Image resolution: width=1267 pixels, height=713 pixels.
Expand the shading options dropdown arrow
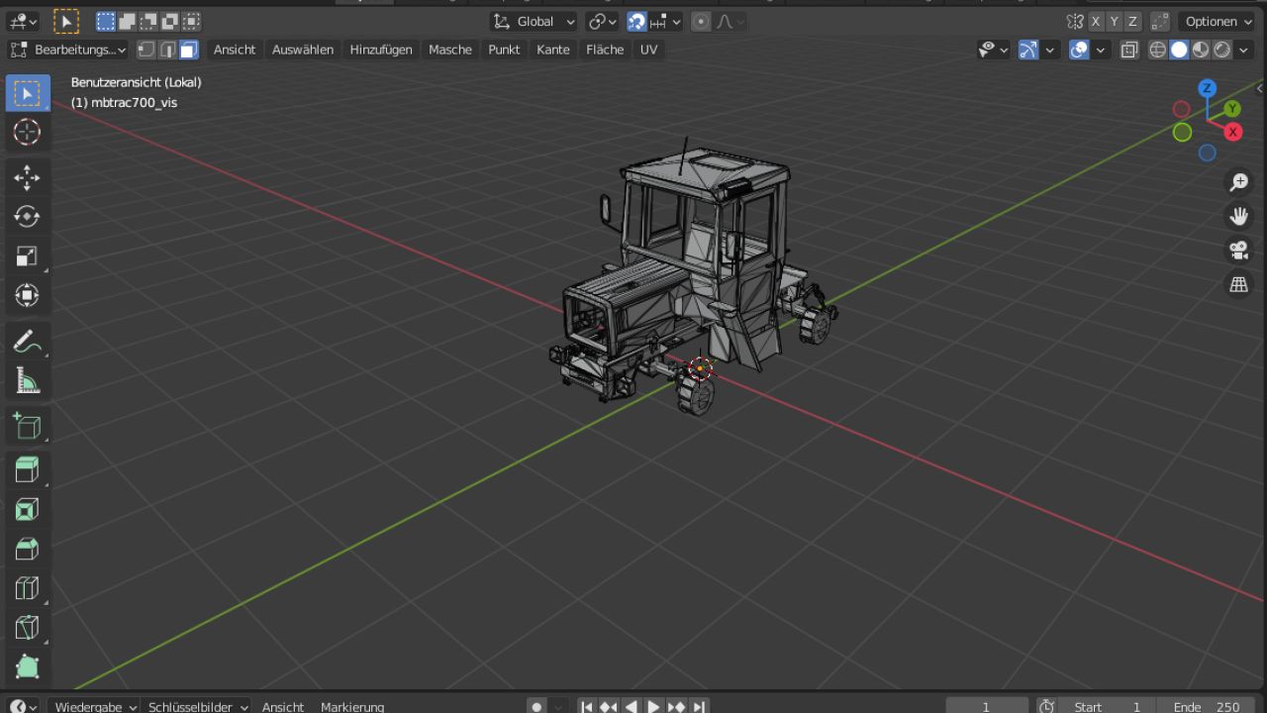[x=1244, y=50]
